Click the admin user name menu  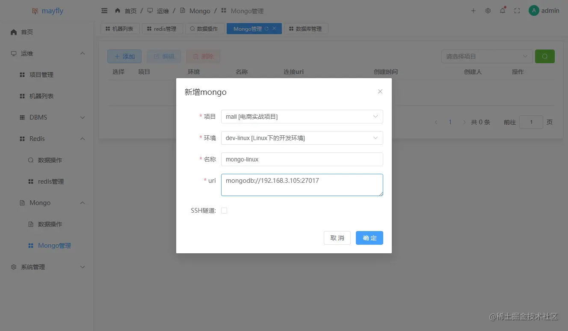(550, 11)
